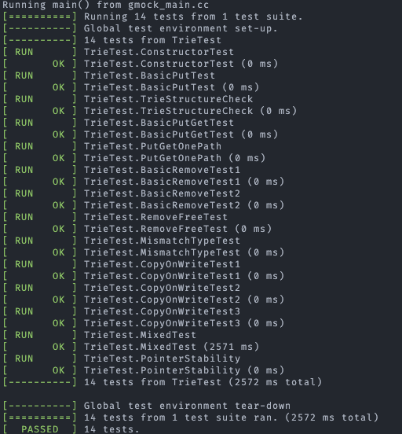This screenshot has width=402, height=434.
Task: Click the OK status of TrieTest.BasicPutTest
Action: coord(59,87)
